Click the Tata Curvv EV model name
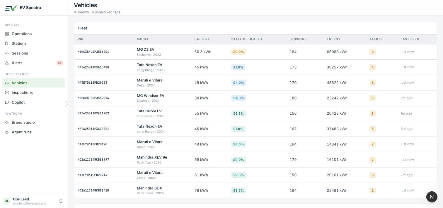This screenshot has width=443, height=208. point(149,111)
